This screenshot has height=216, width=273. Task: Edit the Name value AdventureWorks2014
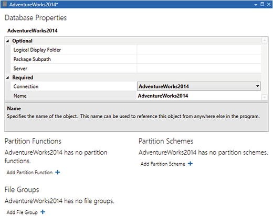tap(163, 96)
